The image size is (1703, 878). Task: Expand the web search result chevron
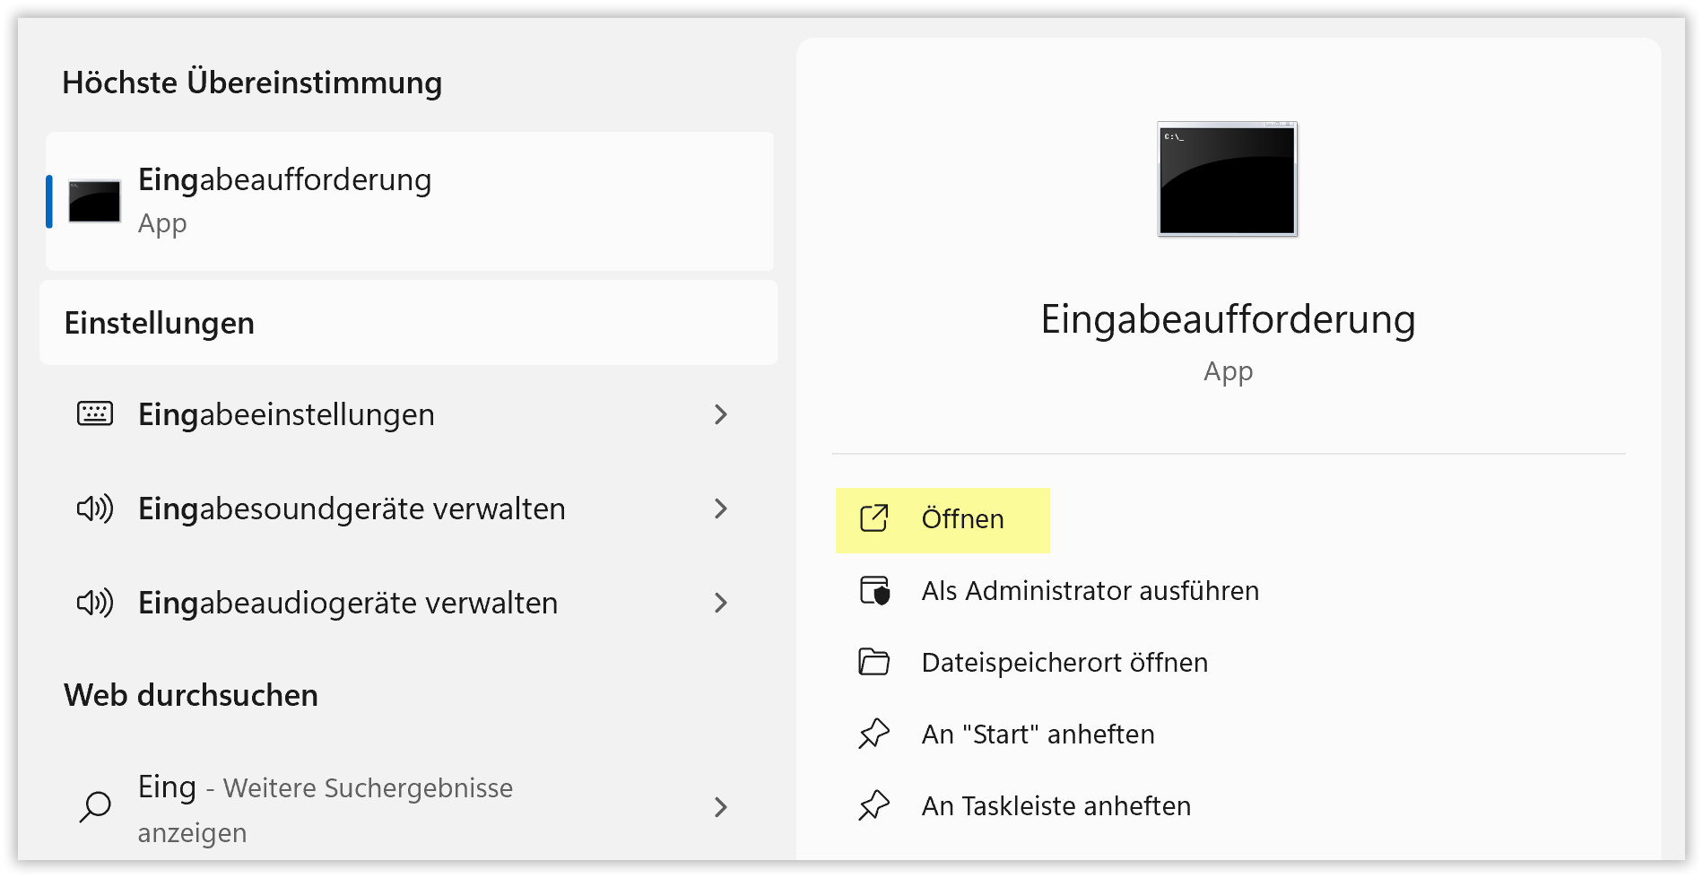720,807
